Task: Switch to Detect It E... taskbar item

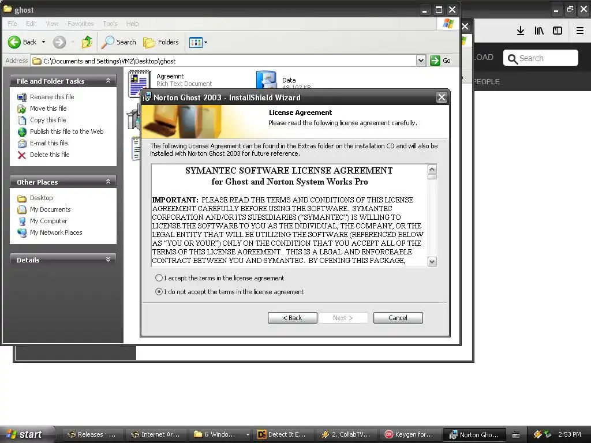Action: click(282, 435)
